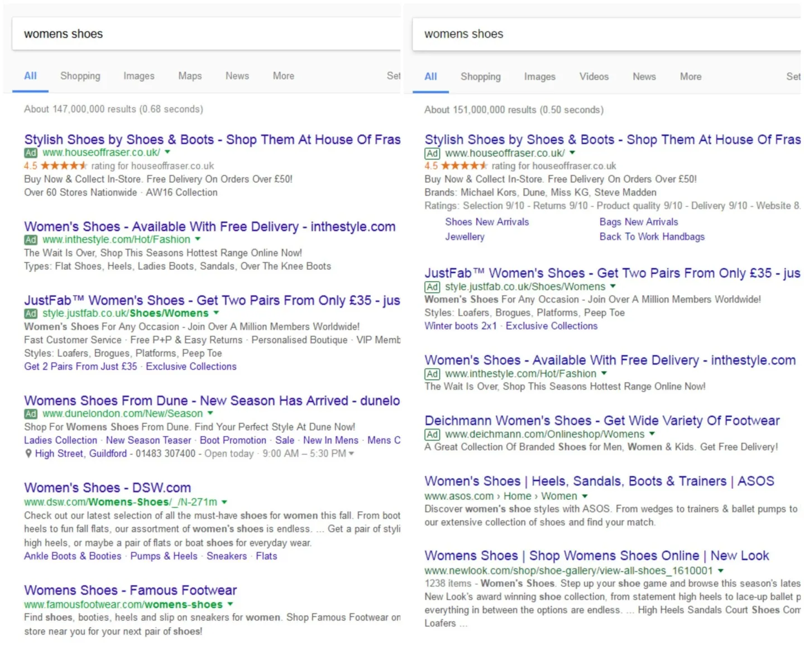Open News tab in the left search
The image size is (804, 646).
pyautogui.click(x=237, y=76)
